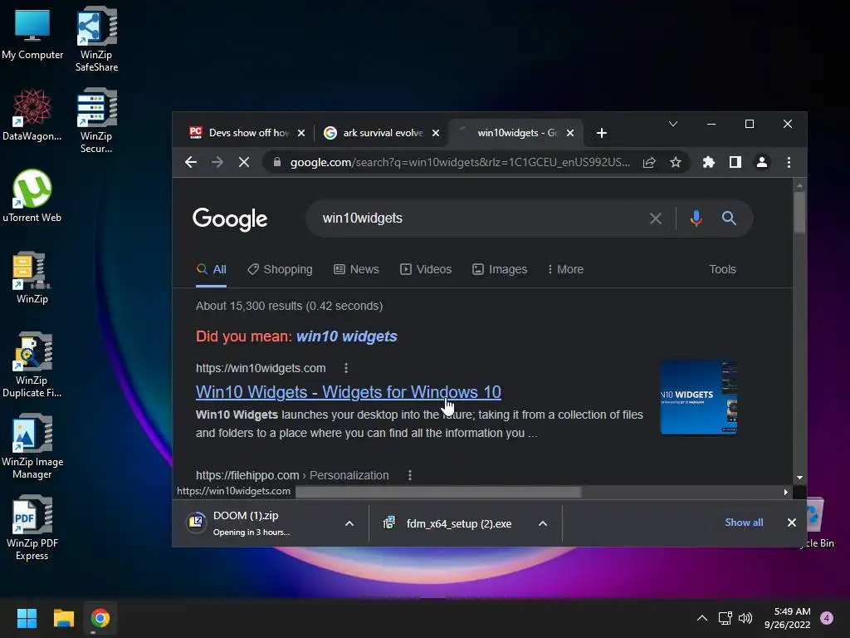Filter results by Shopping
The height and width of the screenshot is (638, 850).
click(x=280, y=270)
